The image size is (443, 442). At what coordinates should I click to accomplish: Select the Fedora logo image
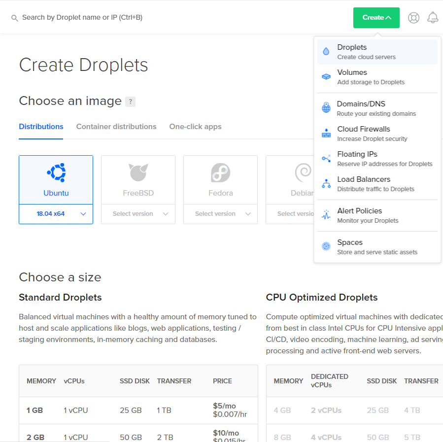click(221, 172)
